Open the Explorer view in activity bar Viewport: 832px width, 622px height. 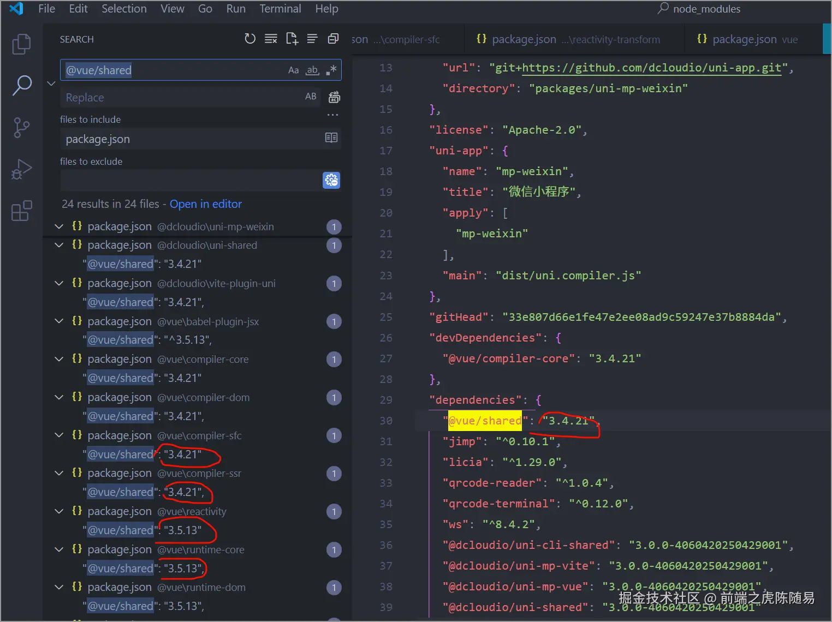pos(21,44)
